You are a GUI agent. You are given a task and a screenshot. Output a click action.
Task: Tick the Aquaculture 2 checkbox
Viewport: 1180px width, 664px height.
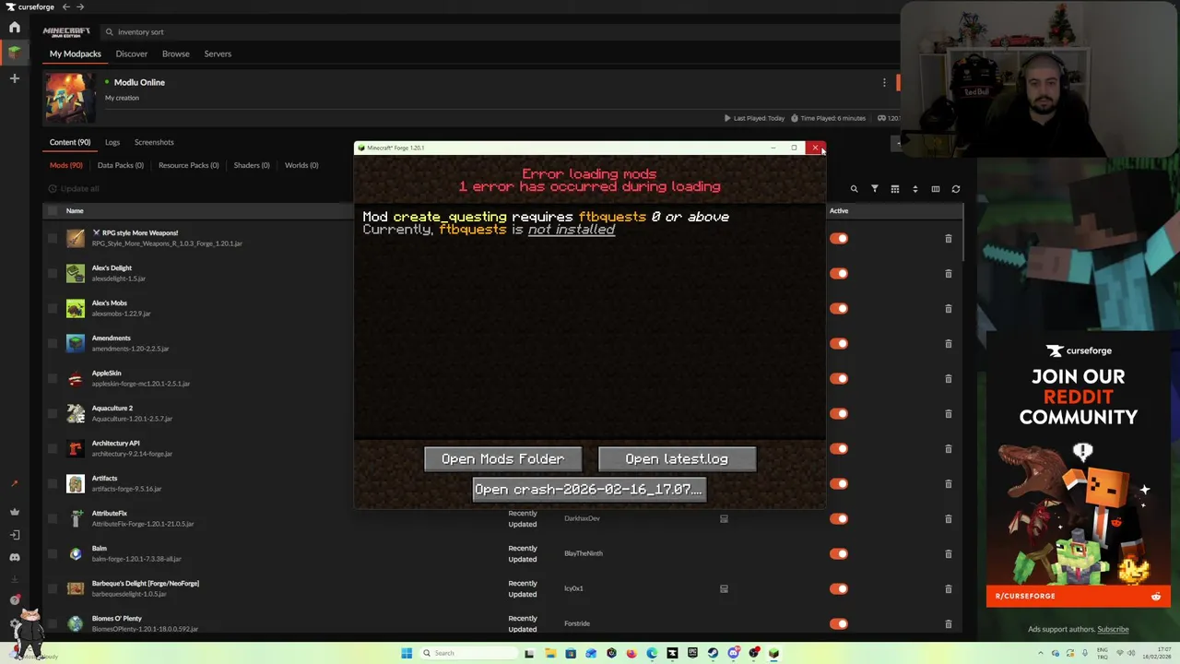pos(53,414)
